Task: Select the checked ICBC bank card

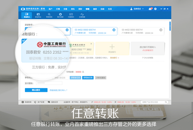Action: tap(45, 50)
